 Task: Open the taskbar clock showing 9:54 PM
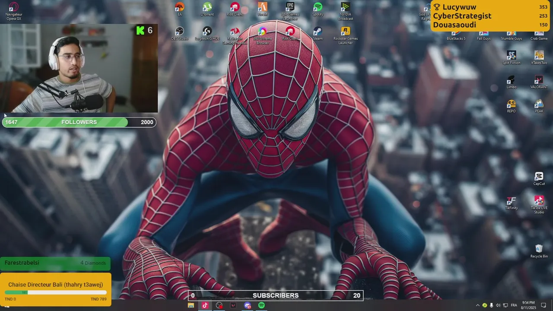[x=529, y=305]
